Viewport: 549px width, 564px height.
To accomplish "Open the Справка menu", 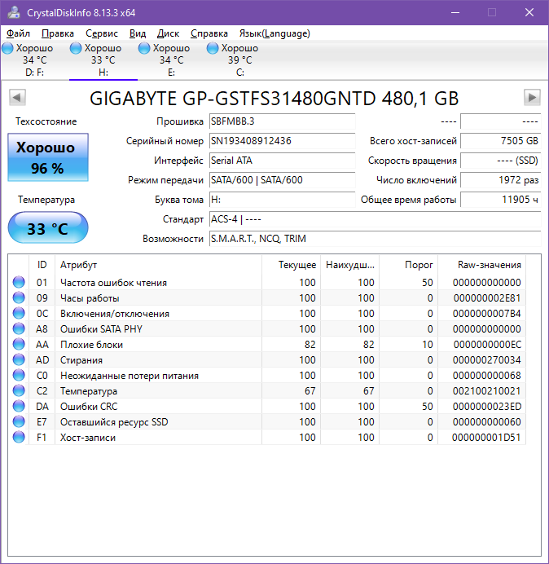I will click(209, 33).
